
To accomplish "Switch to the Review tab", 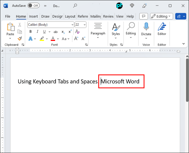I will 108,16.
